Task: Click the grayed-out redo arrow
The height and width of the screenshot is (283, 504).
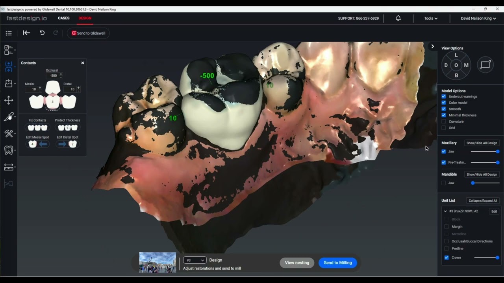Action: (56, 33)
